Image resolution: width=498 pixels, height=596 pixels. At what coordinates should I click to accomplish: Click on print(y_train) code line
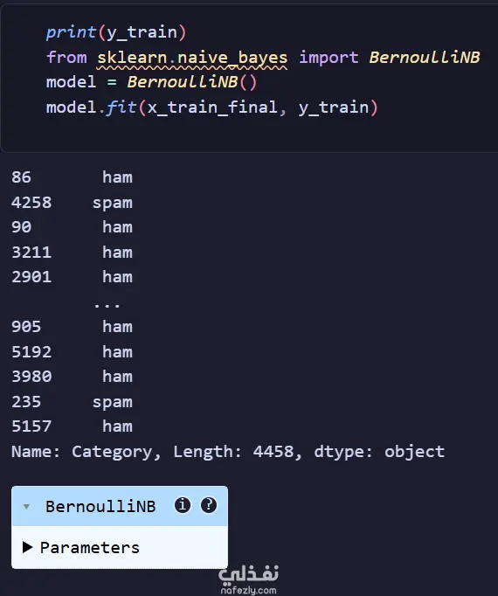[116, 32]
